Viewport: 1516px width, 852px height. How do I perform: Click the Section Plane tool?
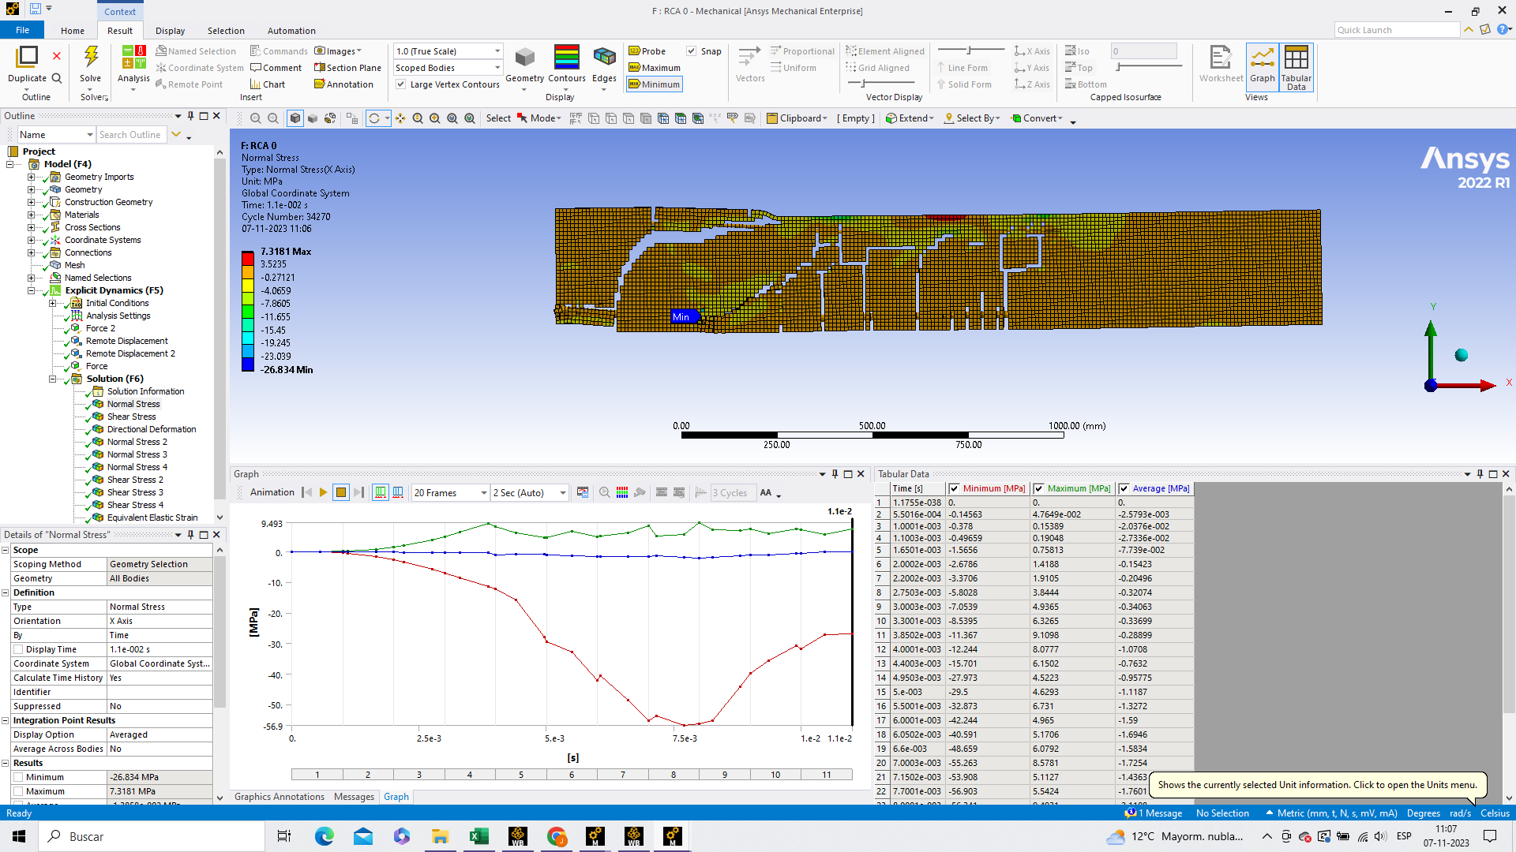(347, 68)
